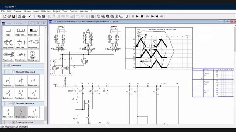
Task: Collapse the Switches category
Action: [x=9, y=66]
